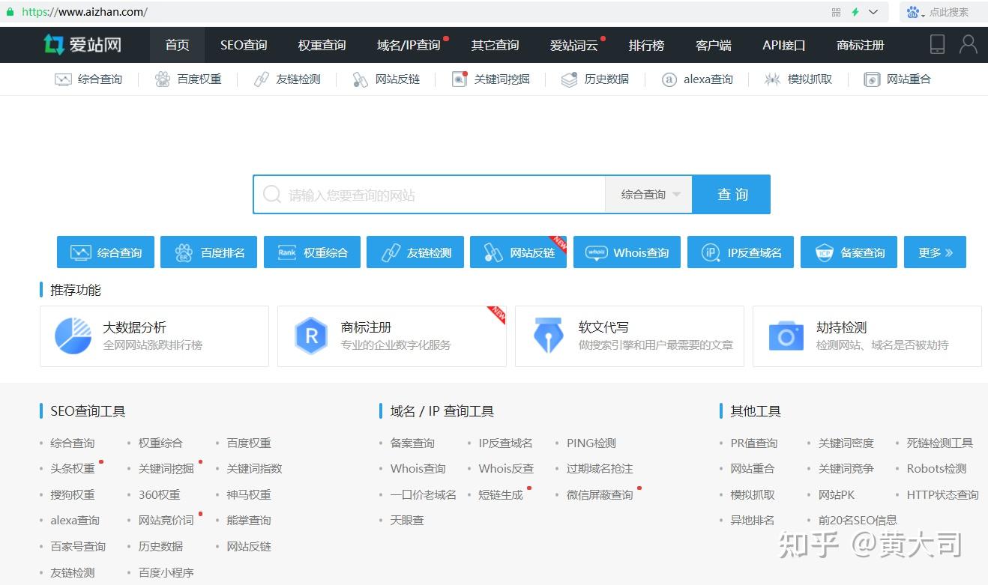
Task: Click the 大数据分析 pie-chart icon
Action: 73,336
